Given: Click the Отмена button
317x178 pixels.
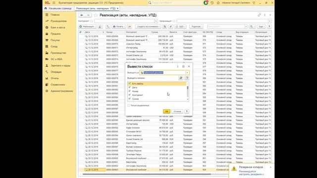Looking at the screenshot, I should [x=177, y=111].
